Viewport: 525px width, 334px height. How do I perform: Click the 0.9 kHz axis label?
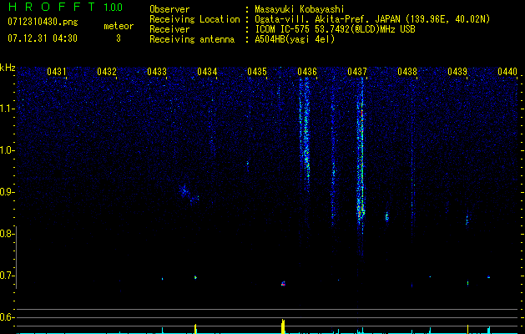coord(8,192)
